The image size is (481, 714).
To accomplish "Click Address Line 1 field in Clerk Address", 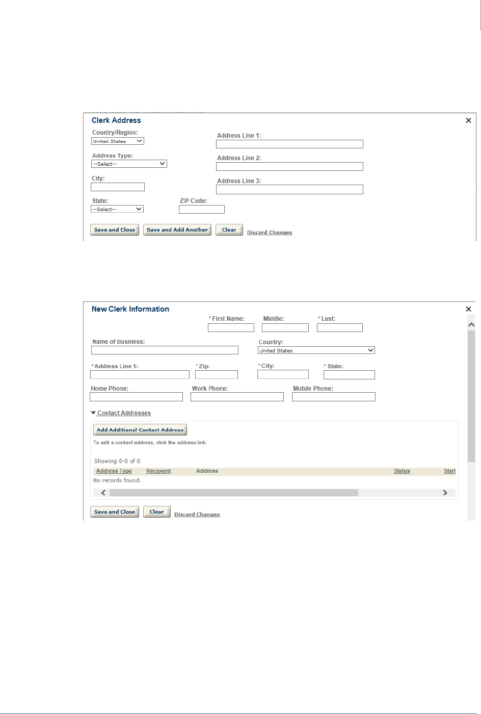I will [x=289, y=144].
